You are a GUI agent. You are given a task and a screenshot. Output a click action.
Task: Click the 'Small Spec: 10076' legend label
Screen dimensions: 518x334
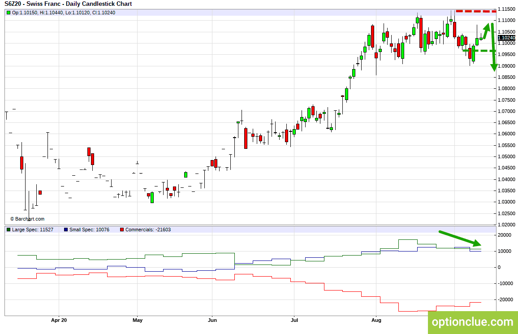pyautogui.click(x=89, y=230)
